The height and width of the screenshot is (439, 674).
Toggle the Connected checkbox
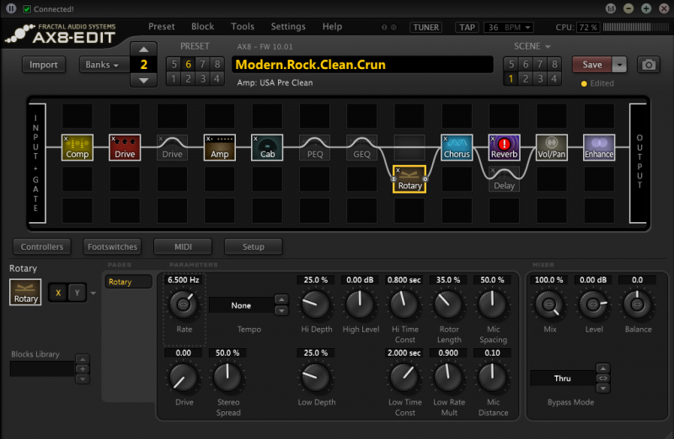click(x=27, y=9)
